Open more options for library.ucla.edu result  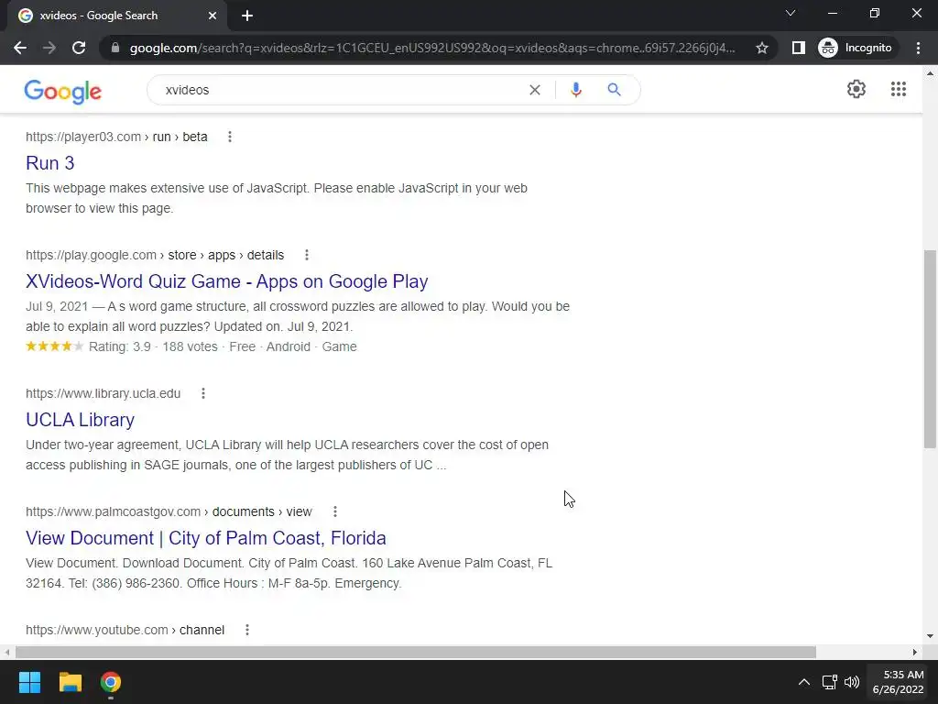tap(203, 393)
